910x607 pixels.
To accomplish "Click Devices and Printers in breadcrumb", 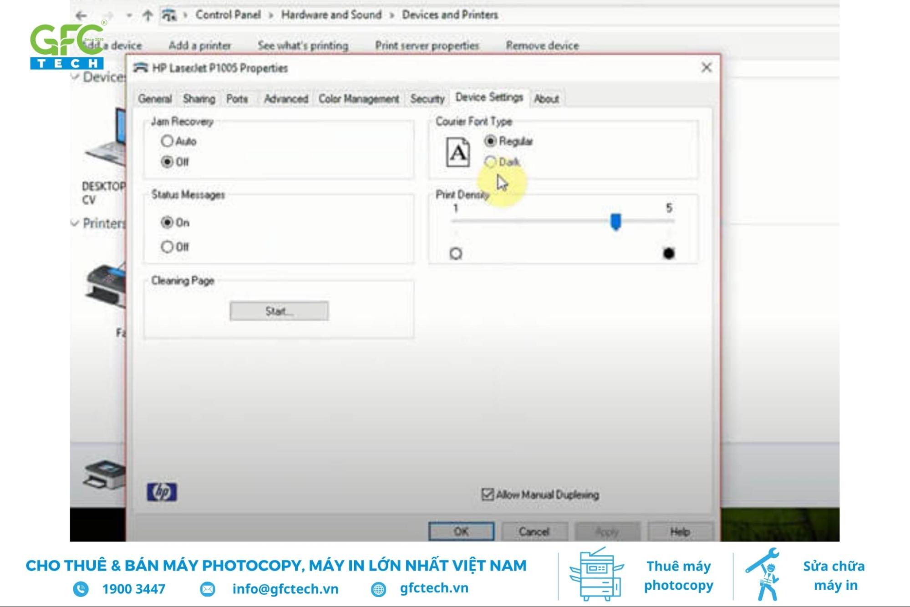I will 450,15.
